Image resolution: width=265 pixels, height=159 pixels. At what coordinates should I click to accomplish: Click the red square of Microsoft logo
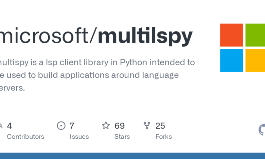[x=231, y=35]
